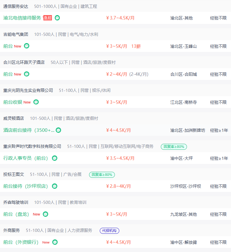Viewport: 231px width, 252px height.
Task: Click chat icon for 前台（外资银行）
Action: [x=55, y=242]
